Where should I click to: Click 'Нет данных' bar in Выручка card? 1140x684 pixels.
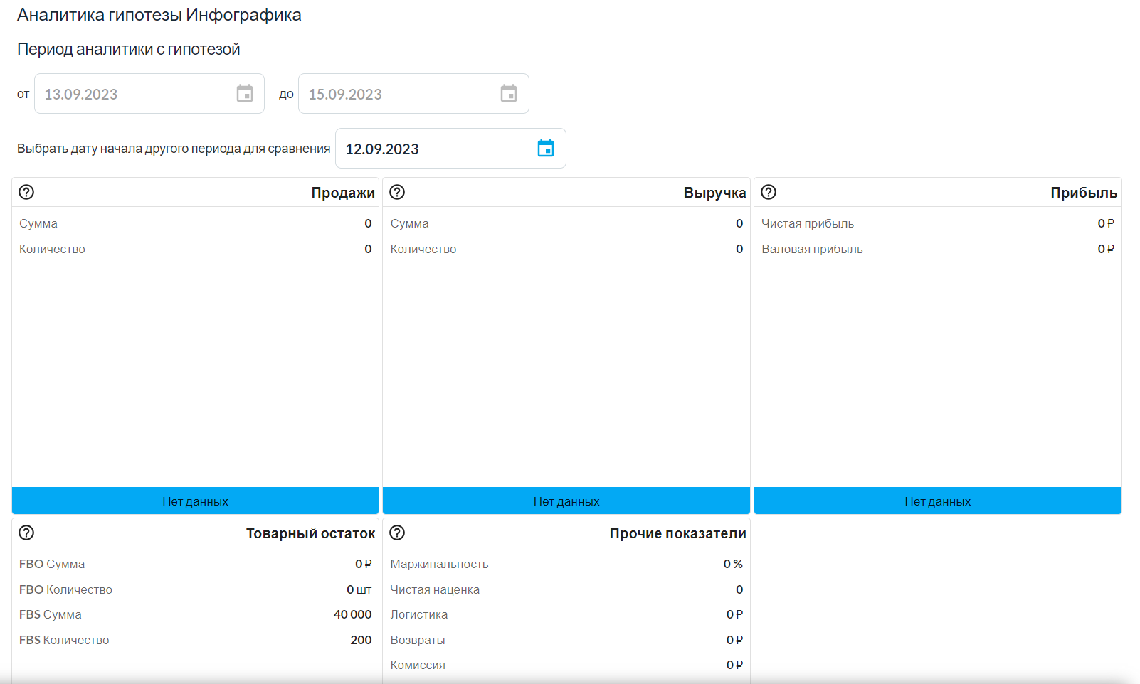(566, 501)
